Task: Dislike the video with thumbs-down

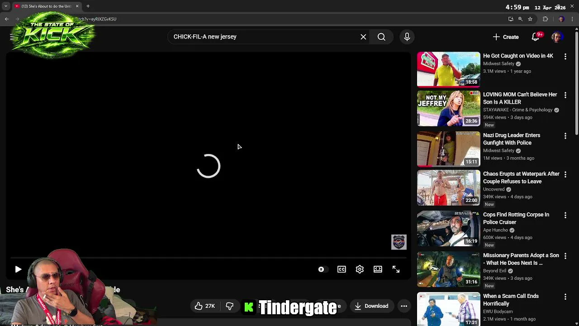Action: pyautogui.click(x=229, y=306)
